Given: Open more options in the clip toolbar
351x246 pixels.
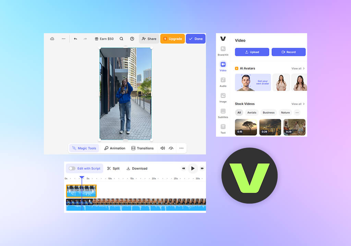Looking at the screenshot, I should pyautogui.click(x=181, y=148).
